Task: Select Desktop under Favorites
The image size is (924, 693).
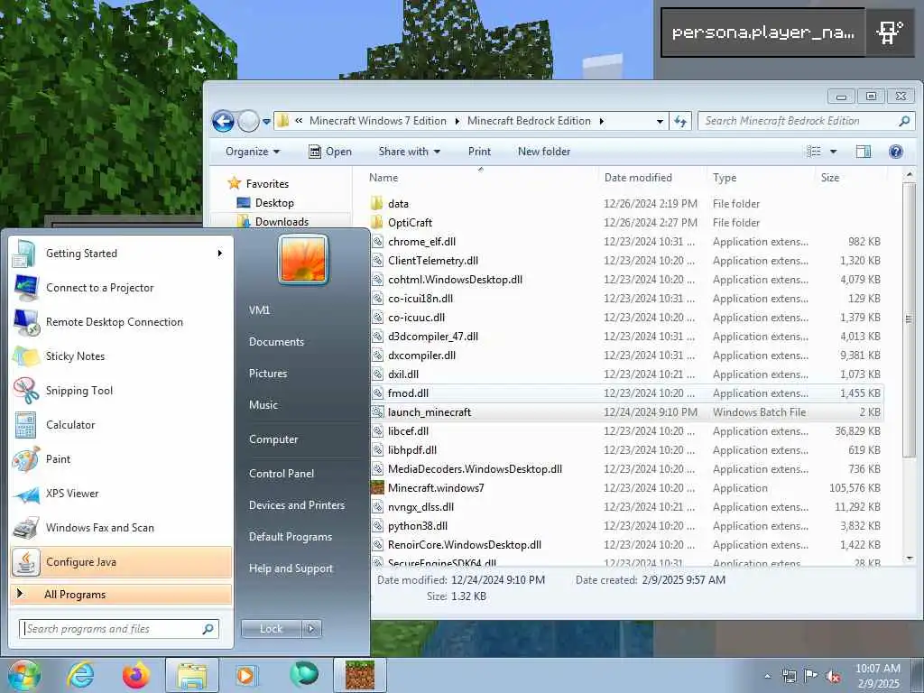Action: pos(274,203)
